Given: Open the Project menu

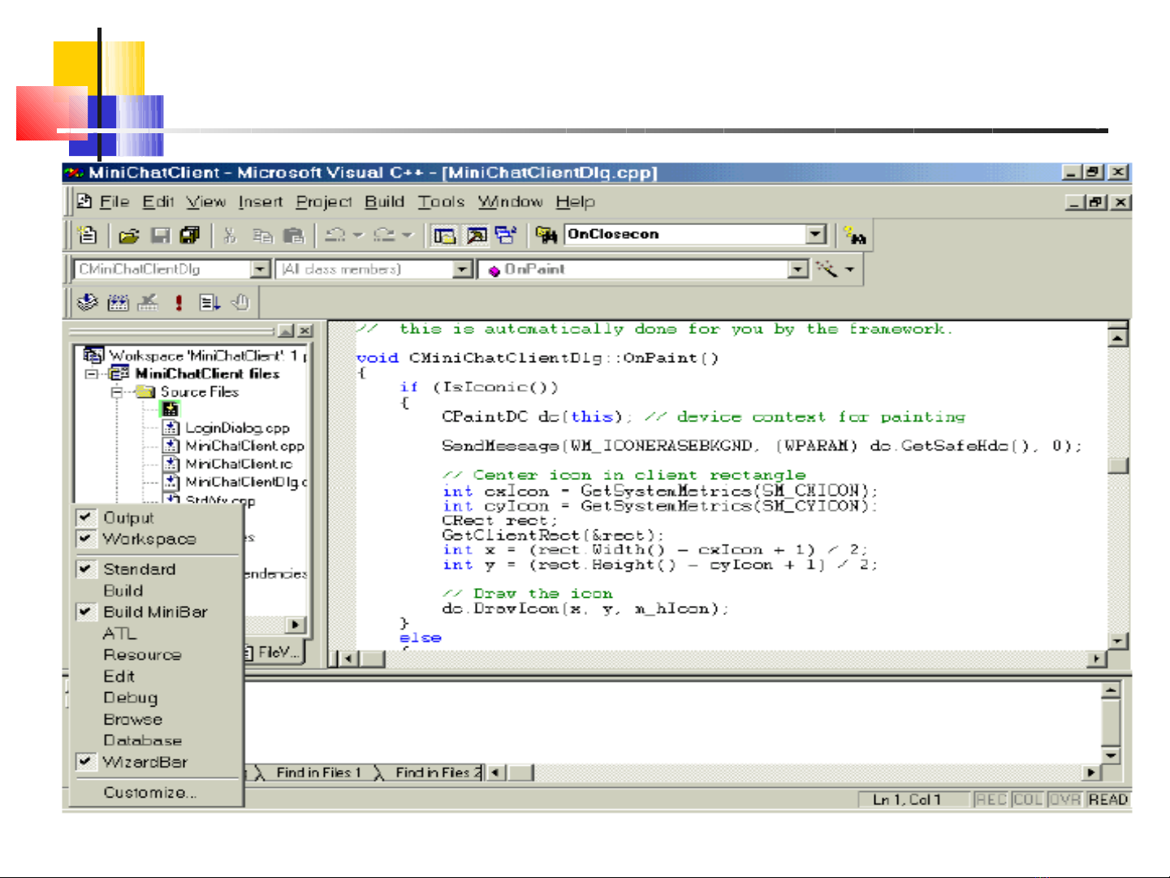Looking at the screenshot, I should coord(323,202).
